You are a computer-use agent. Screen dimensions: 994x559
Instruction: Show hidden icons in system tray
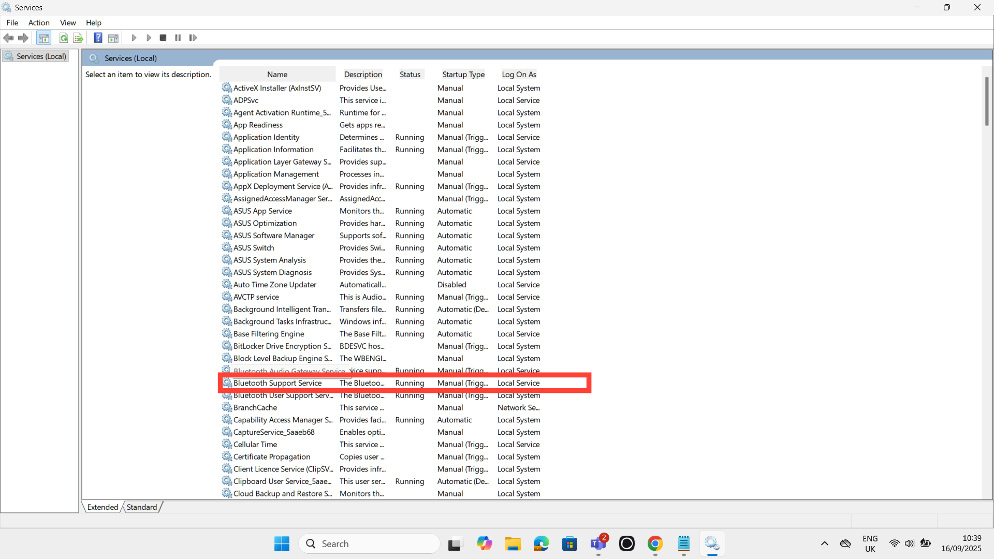pyautogui.click(x=825, y=543)
